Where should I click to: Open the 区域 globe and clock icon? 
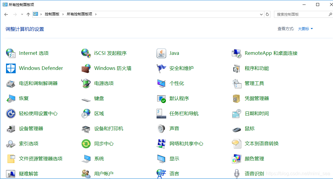[86, 114]
